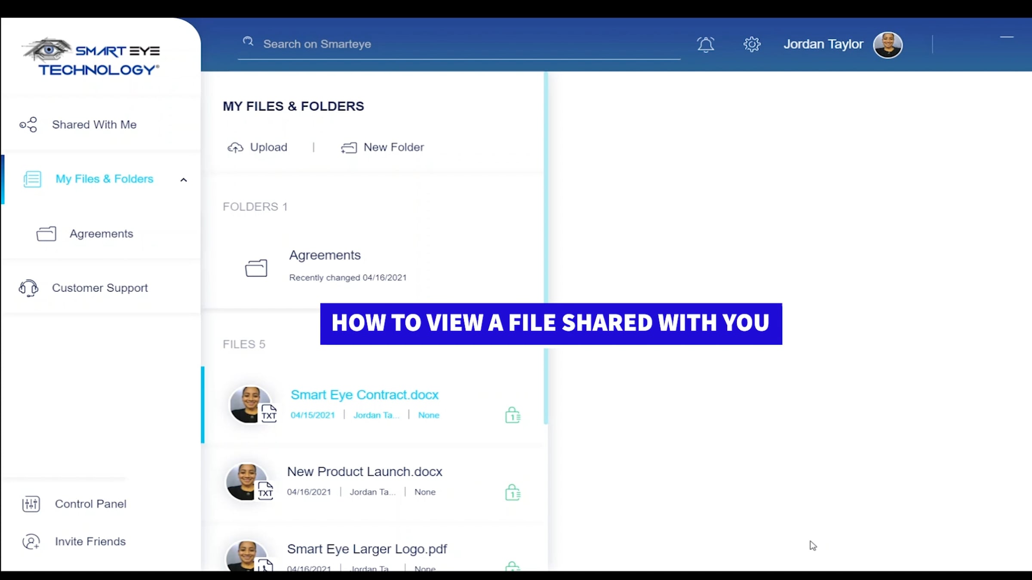The height and width of the screenshot is (580, 1032).
Task: Click the Shared With Me share icon
Action: click(x=28, y=125)
